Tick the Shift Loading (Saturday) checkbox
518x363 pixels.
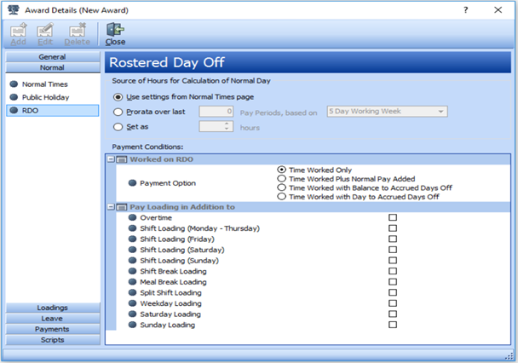point(393,250)
